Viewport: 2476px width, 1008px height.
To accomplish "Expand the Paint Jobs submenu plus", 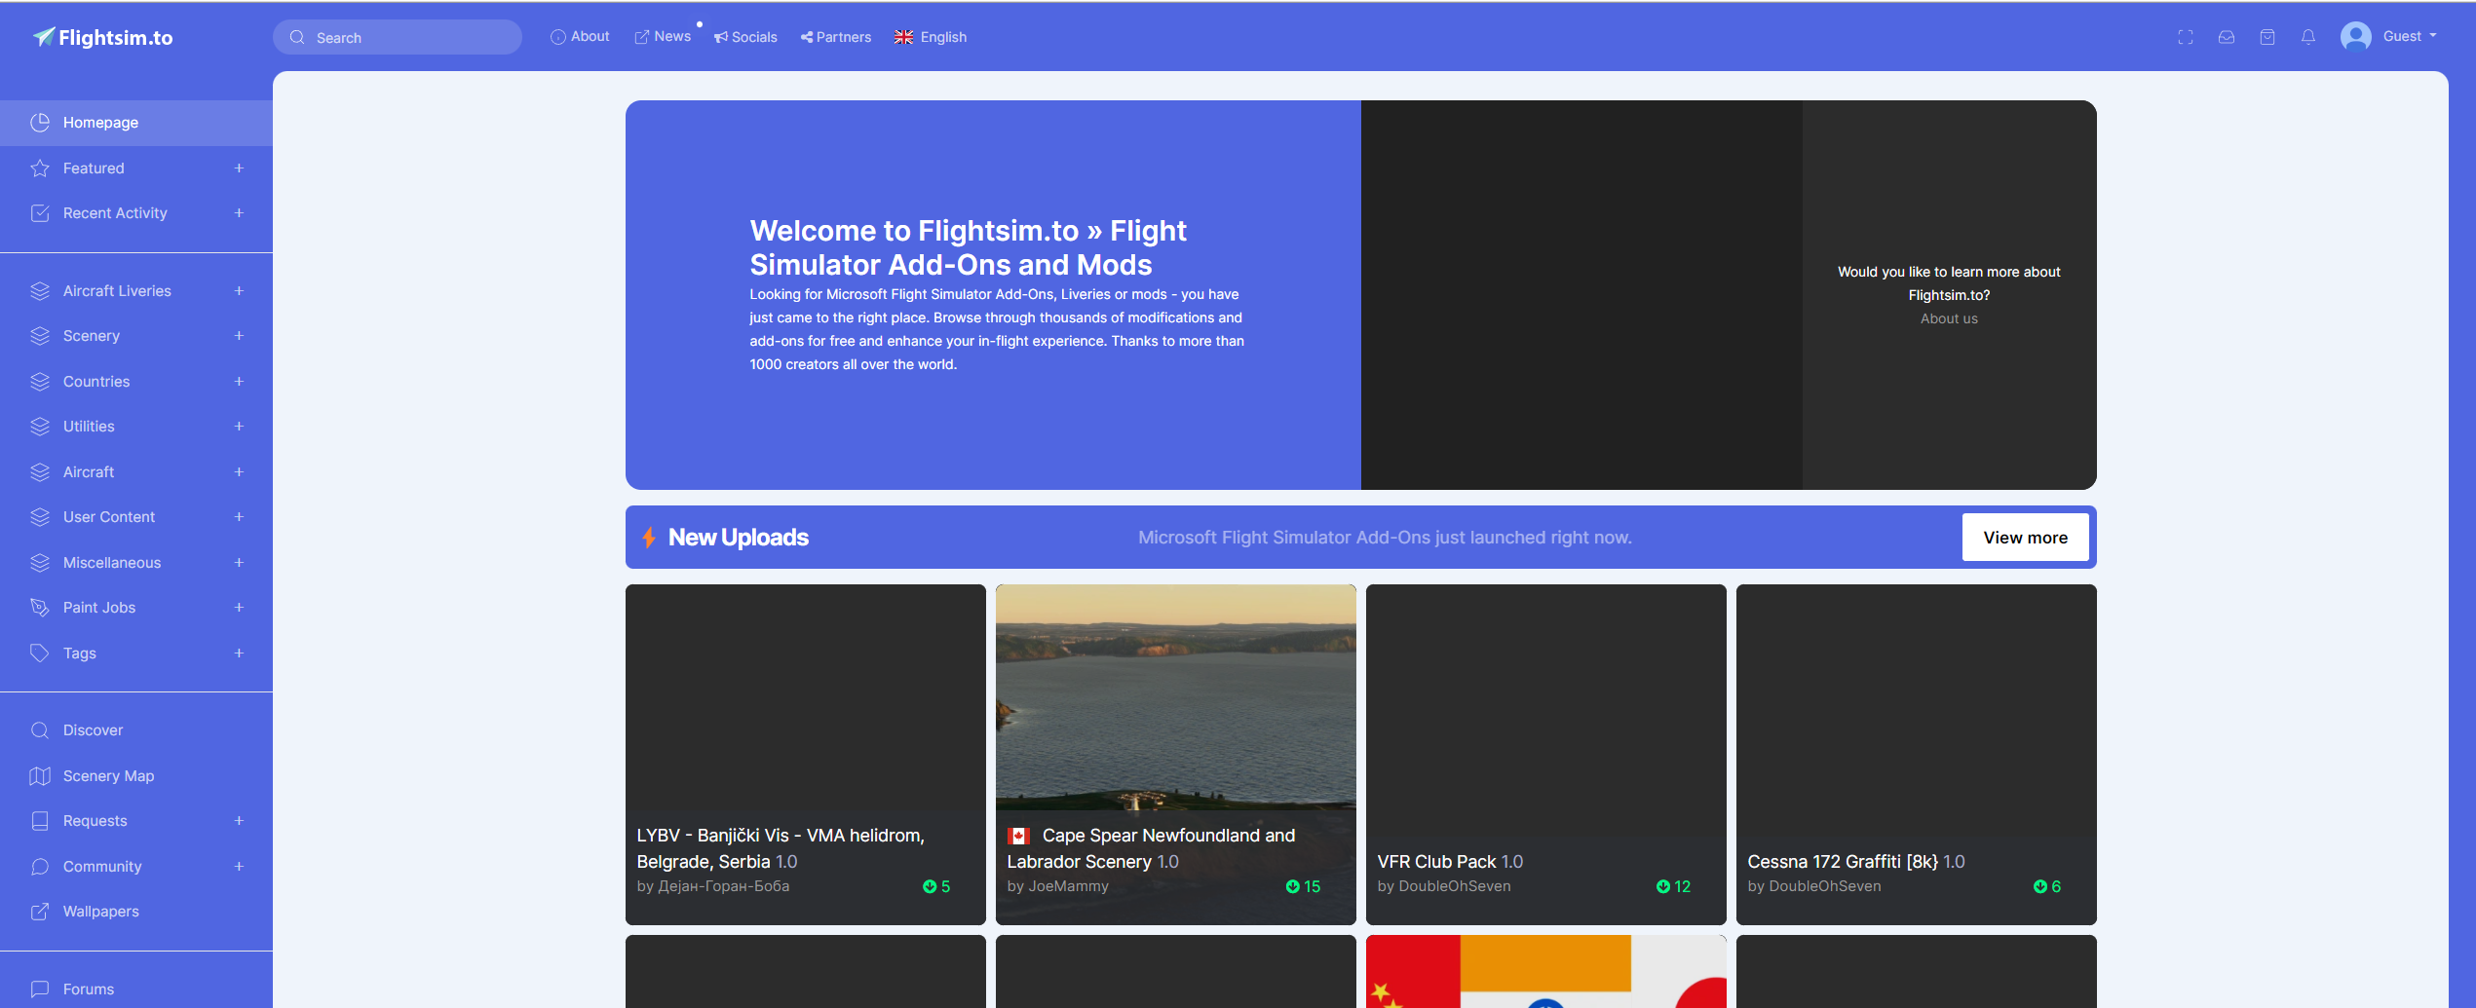I will [239, 608].
